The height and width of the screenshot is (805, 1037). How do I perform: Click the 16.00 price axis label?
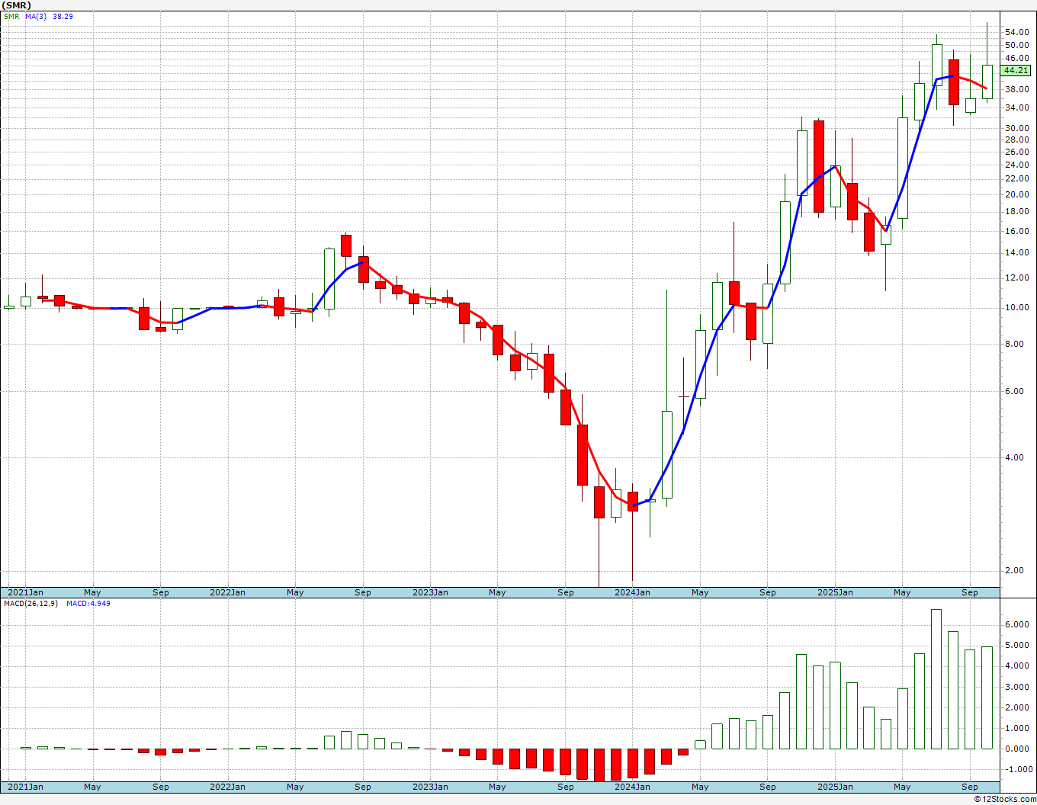(1016, 231)
